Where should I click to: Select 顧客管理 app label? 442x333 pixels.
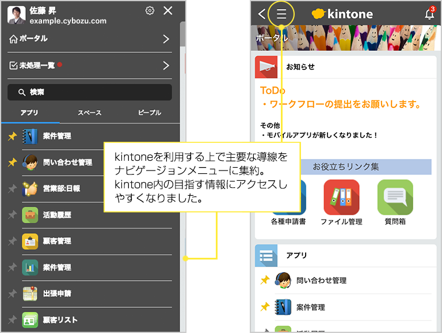[57, 241]
